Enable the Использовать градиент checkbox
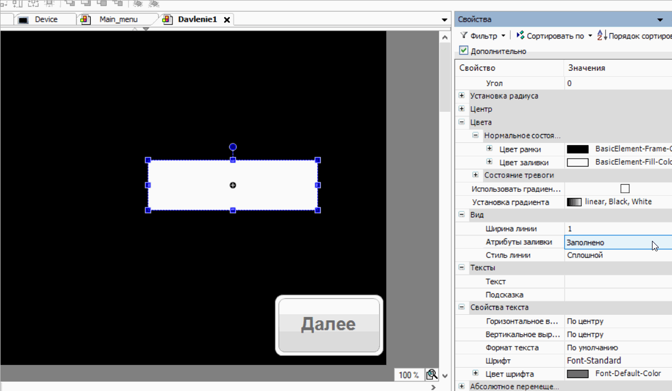Screen dimensions: 672x391 coord(625,189)
